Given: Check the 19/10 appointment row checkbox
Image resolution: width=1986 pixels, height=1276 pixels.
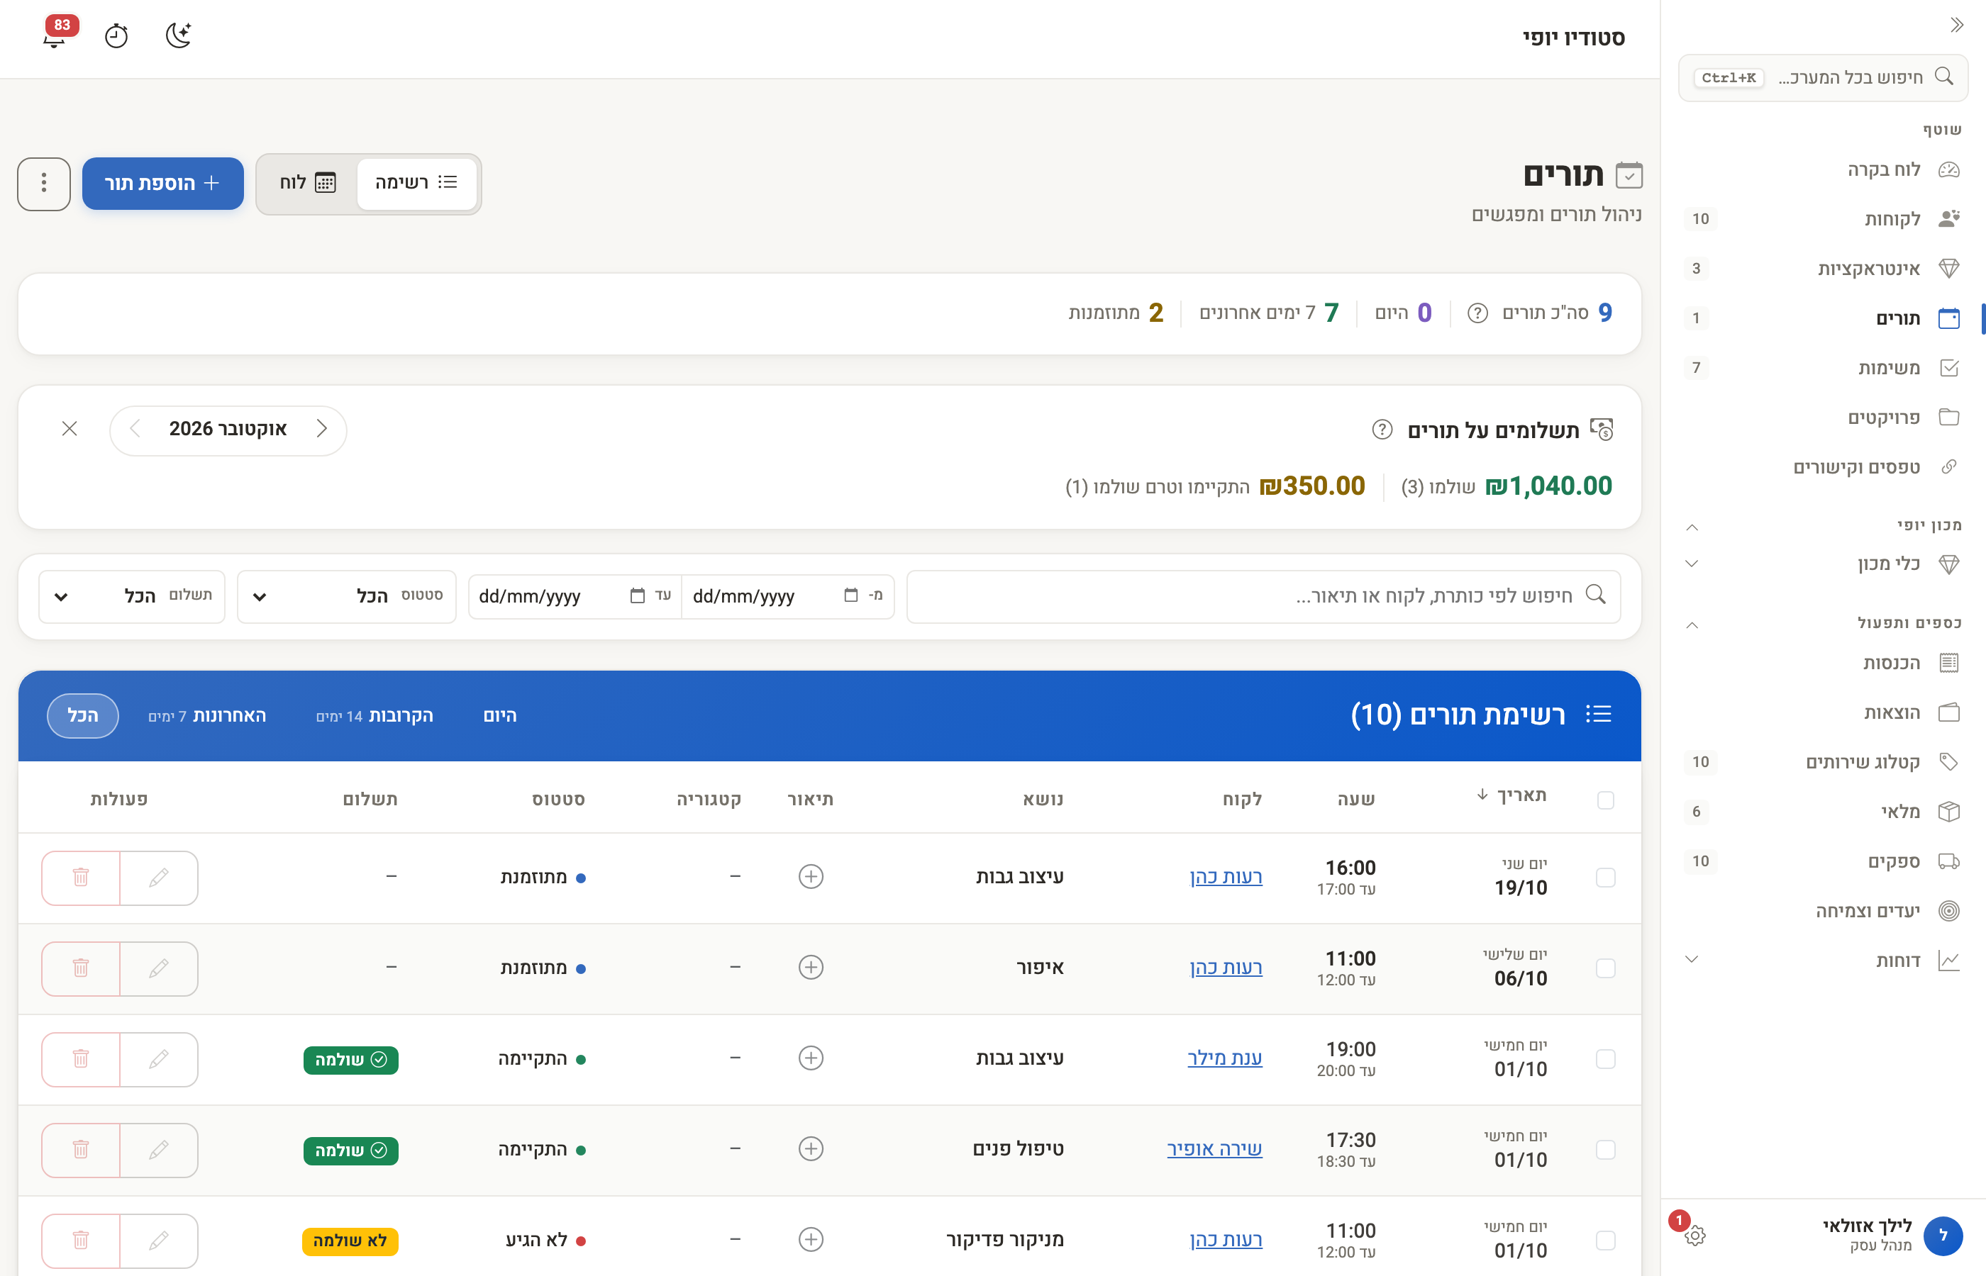Looking at the screenshot, I should [x=1606, y=878].
